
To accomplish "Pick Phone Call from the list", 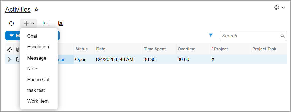I will [x=39, y=80].
